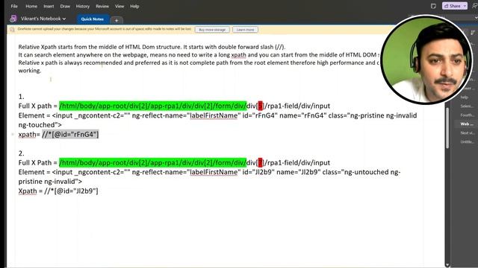Click the account people icon at top right

pos(475,6)
